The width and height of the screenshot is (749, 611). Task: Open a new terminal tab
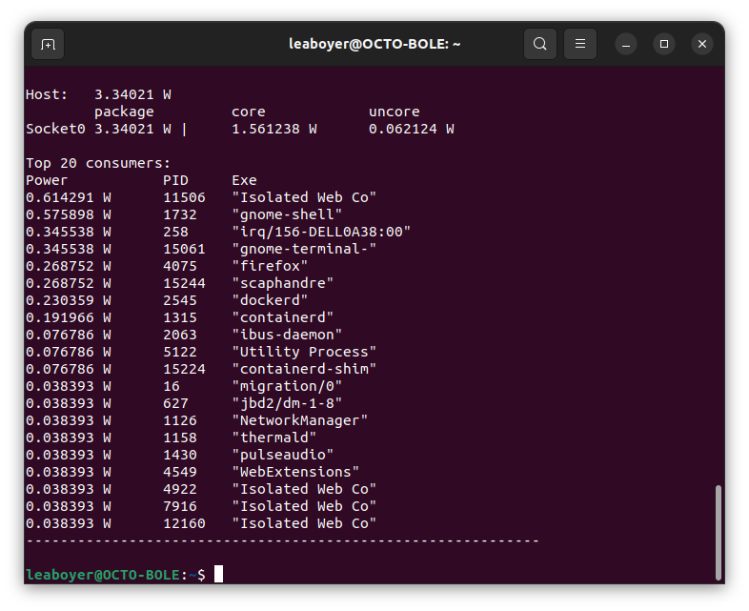pos(48,44)
